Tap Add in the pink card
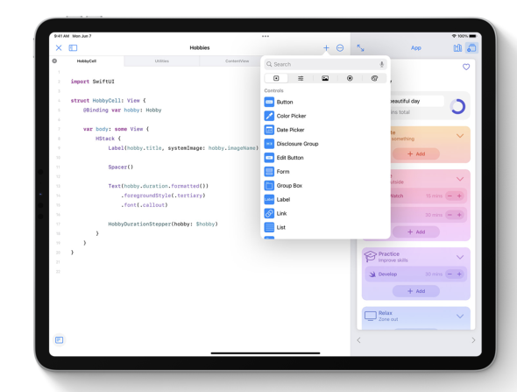The height and width of the screenshot is (392, 517). 416,232
